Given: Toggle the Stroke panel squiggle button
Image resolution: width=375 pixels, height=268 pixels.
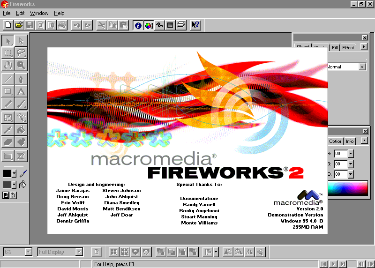Looking at the screenshot, I should [x=159, y=25].
